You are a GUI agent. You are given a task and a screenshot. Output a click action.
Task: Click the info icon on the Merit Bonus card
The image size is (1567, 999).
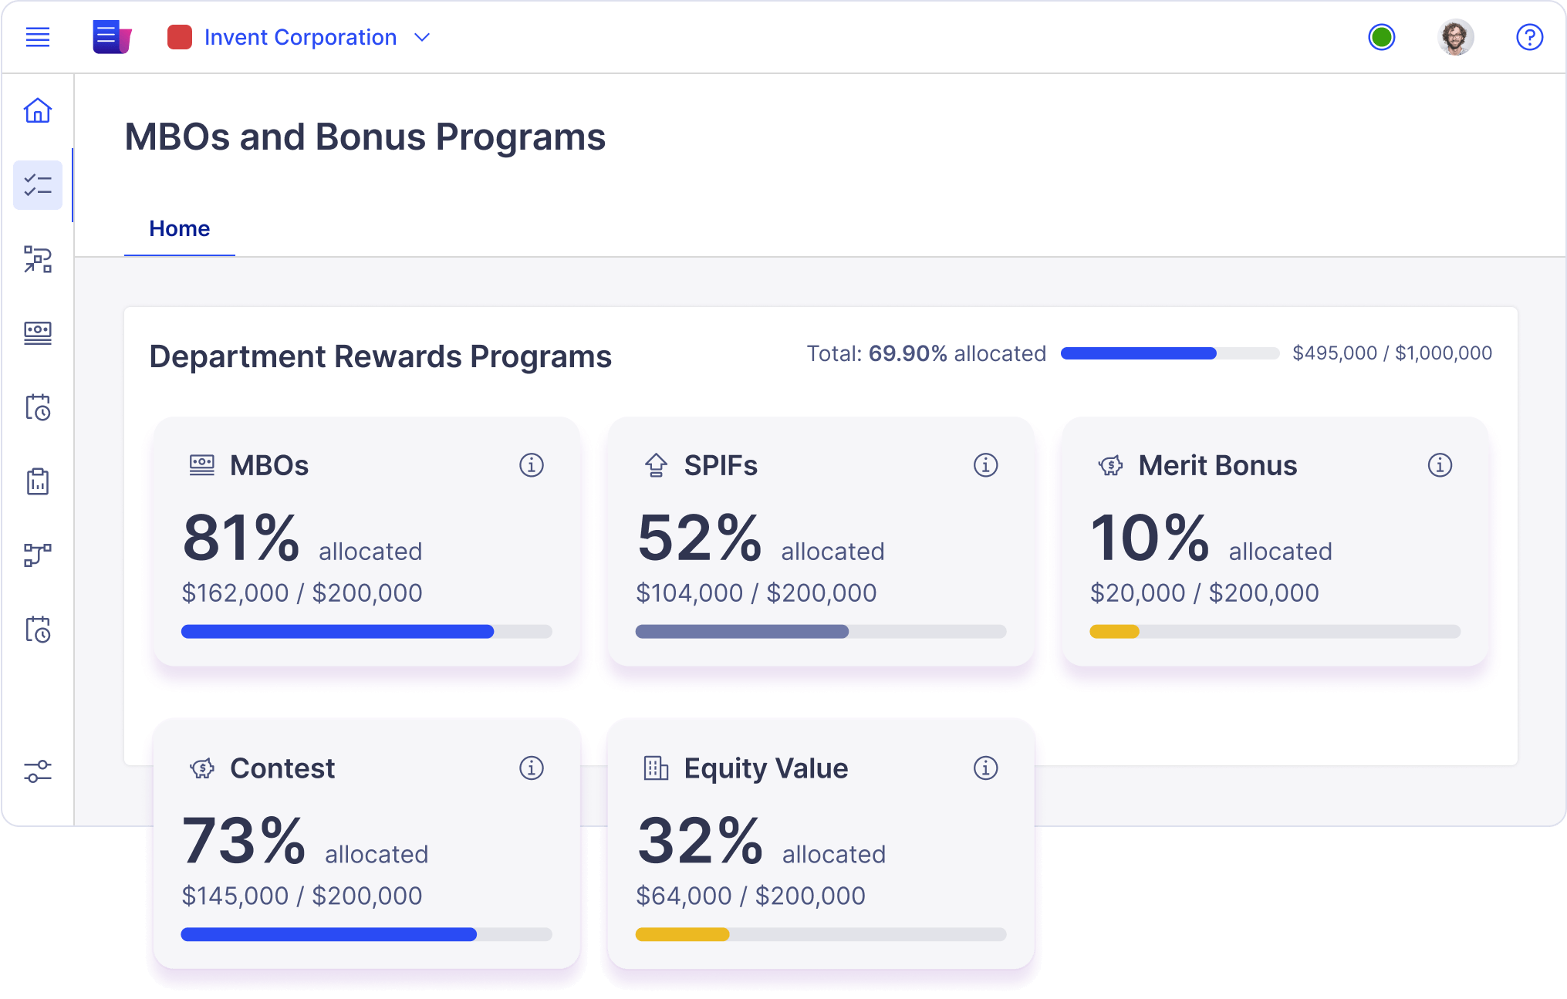click(1438, 465)
